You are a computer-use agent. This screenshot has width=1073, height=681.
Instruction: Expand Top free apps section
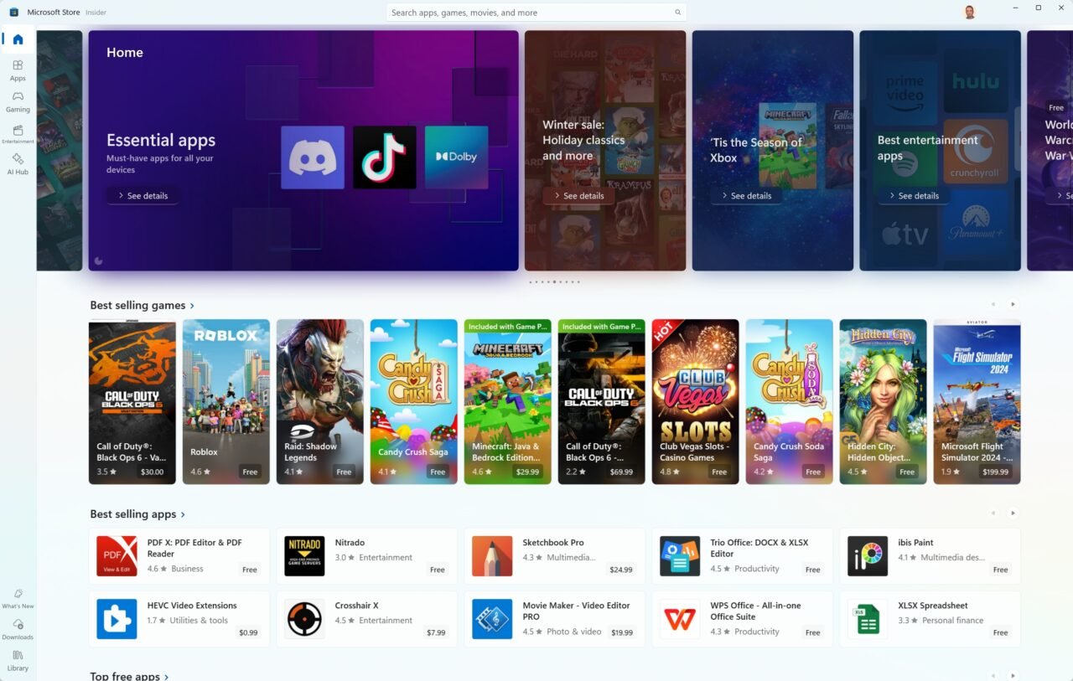point(129,675)
